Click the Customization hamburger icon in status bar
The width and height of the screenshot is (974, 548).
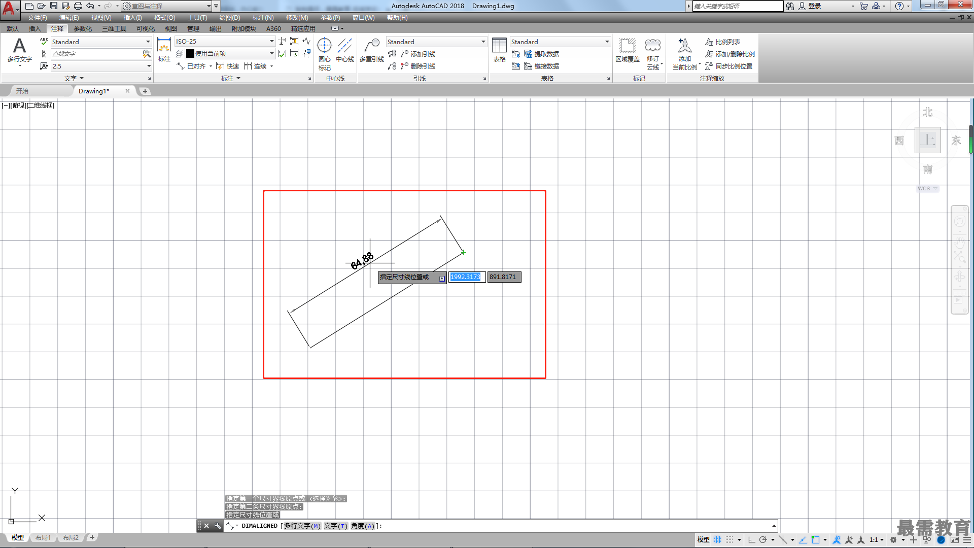tap(968, 540)
